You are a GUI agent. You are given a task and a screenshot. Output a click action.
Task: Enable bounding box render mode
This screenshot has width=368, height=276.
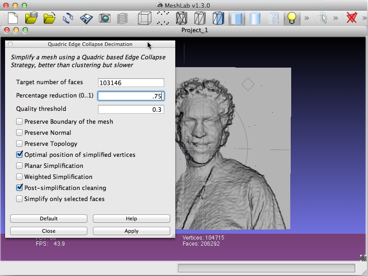coord(144,18)
